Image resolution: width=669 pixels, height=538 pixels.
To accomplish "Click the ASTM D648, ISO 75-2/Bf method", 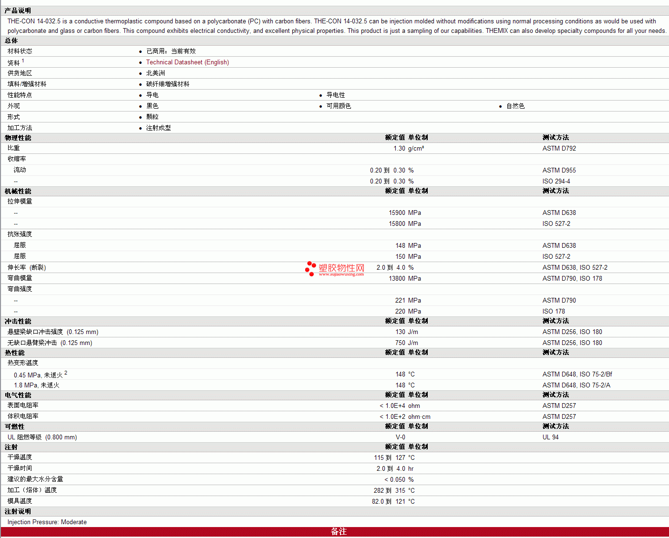I will tap(577, 375).
